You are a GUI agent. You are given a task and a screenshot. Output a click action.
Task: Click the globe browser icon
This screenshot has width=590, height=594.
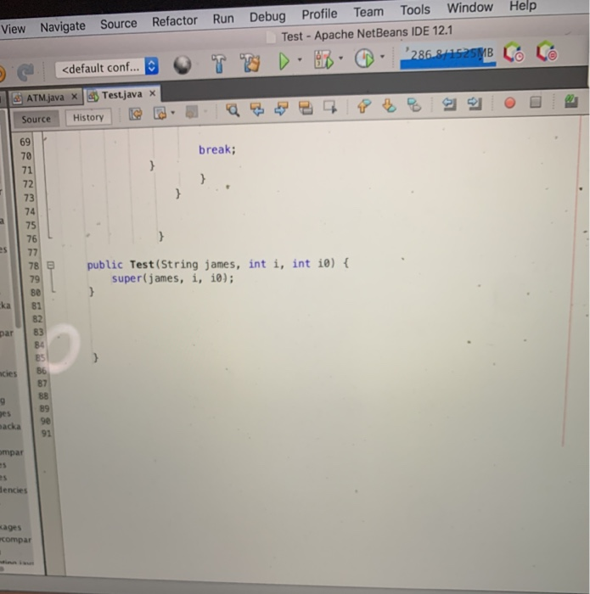pyautogui.click(x=183, y=65)
